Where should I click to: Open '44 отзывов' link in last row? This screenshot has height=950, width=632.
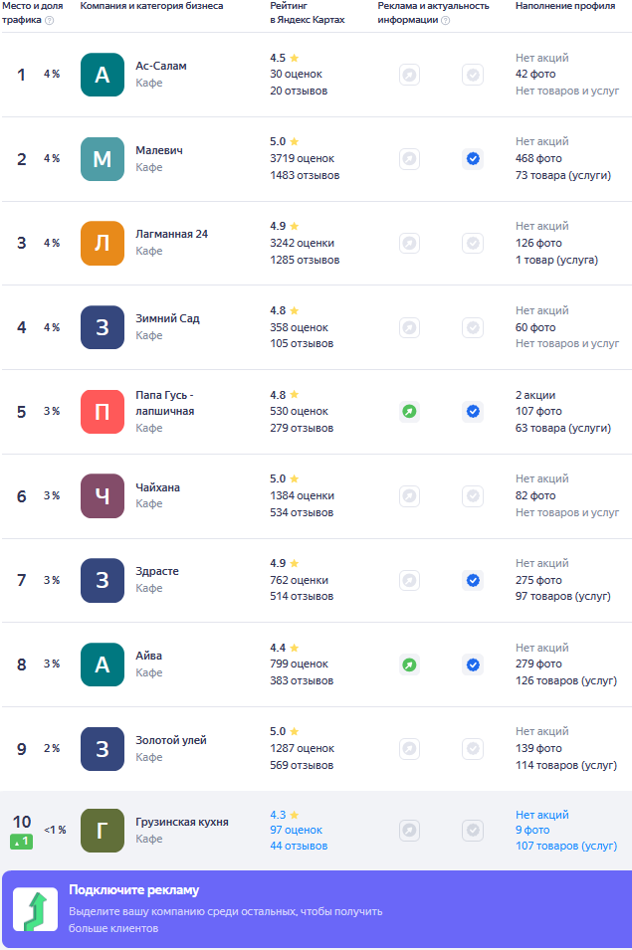coord(299,846)
